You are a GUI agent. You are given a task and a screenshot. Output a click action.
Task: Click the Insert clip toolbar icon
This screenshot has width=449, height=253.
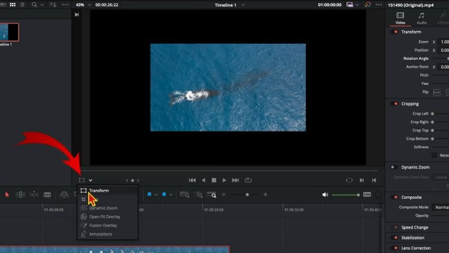pos(64,195)
